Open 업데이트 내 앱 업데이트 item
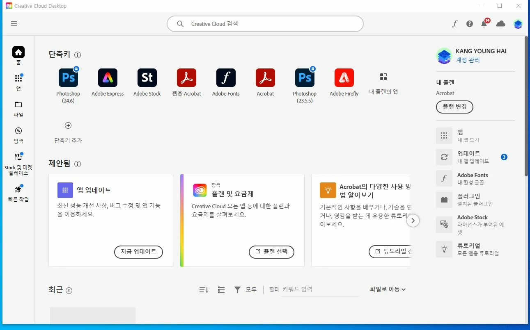 [475, 157]
